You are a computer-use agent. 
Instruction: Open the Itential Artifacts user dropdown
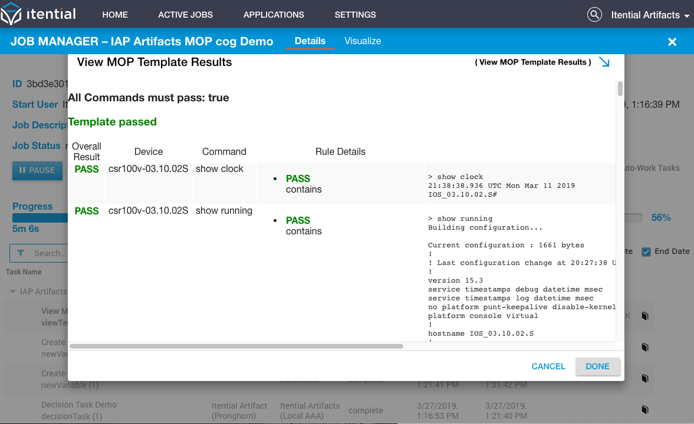[x=650, y=15]
